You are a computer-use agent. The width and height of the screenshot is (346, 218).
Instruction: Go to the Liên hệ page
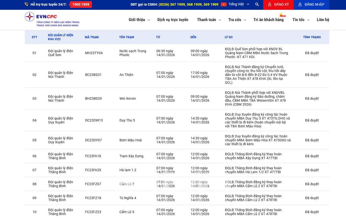tap(323, 20)
